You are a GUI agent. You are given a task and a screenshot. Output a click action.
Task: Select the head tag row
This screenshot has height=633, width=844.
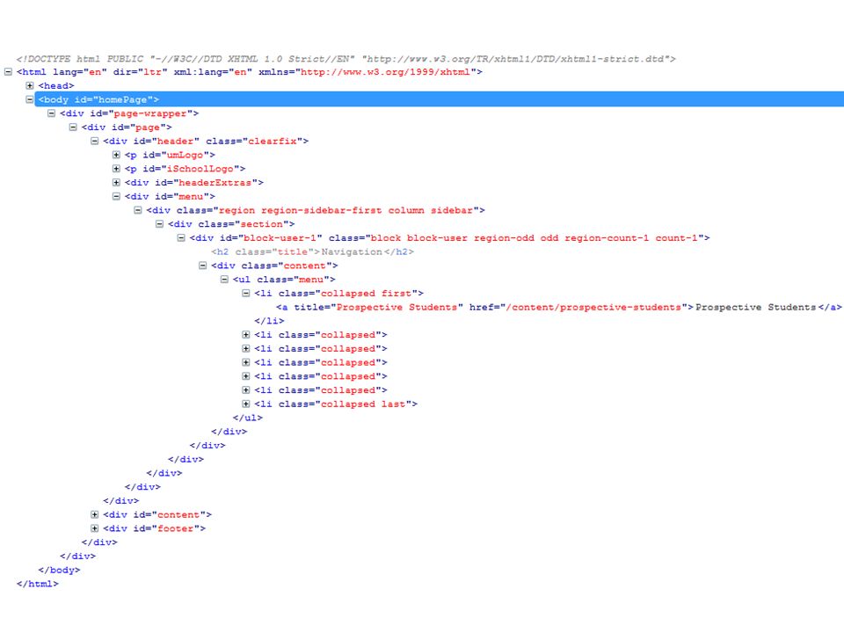coord(56,85)
